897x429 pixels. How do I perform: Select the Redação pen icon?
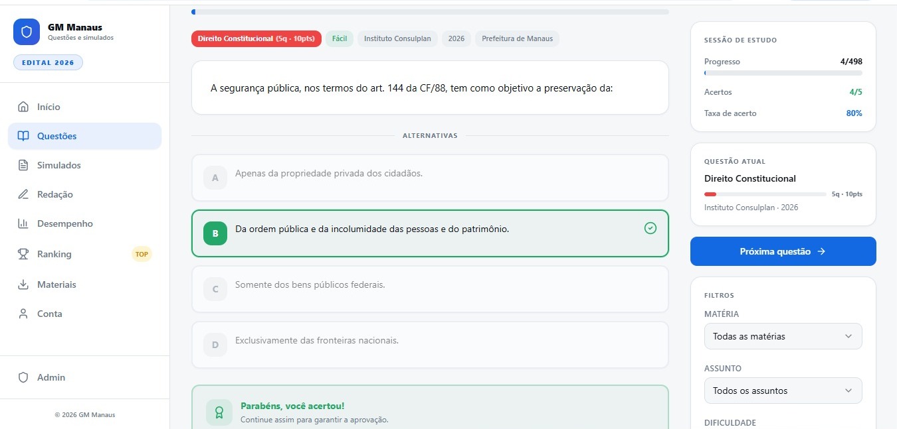[23, 194]
